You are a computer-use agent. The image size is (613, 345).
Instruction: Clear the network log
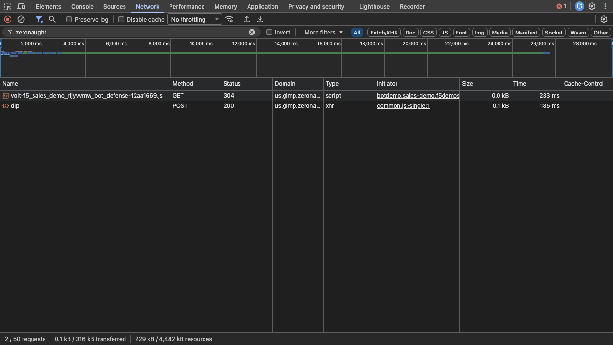pyautogui.click(x=21, y=19)
